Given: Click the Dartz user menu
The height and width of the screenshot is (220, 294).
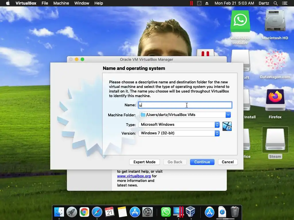Looking at the screenshot, I should pyautogui.click(x=264, y=3).
